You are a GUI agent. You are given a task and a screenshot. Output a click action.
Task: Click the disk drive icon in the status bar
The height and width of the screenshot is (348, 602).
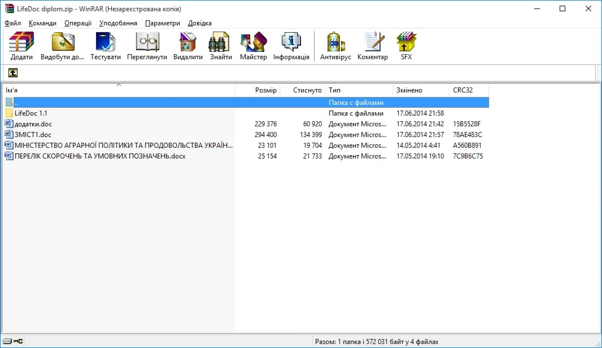7,341
